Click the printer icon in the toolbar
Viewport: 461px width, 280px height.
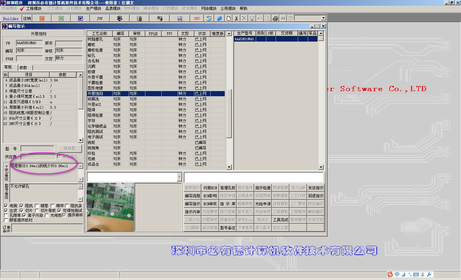(x=275, y=19)
